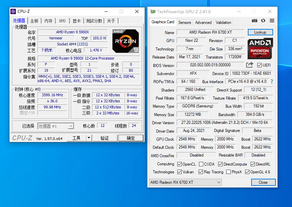292x207 pixels.
Task: Click the refresh icon in GPU-Z toolbar
Action: coord(263,20)
